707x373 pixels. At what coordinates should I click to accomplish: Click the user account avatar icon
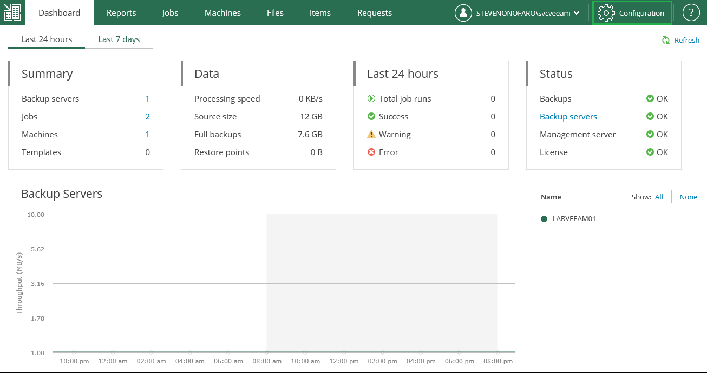(463, 13)
